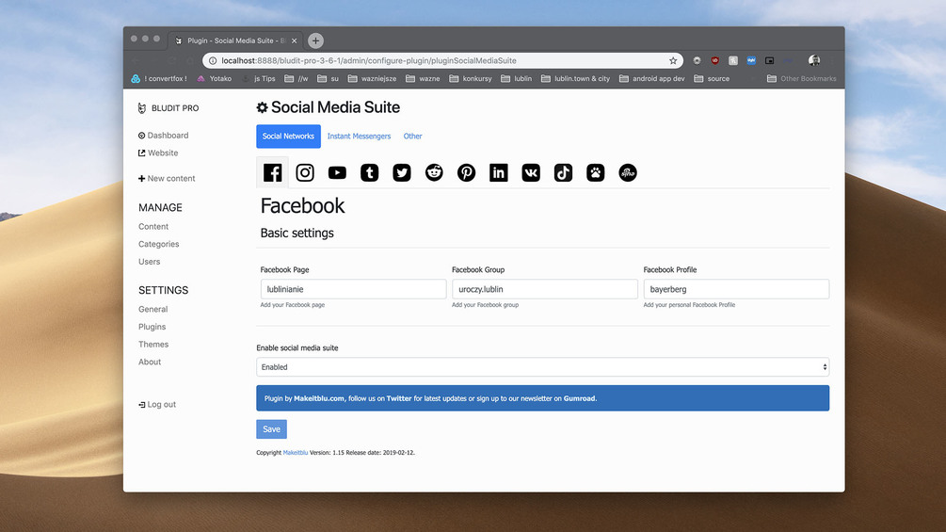Viewport: 946px width, 532px height.
Task: Open the Social Networks tab
Action: [x=288, y=137]
